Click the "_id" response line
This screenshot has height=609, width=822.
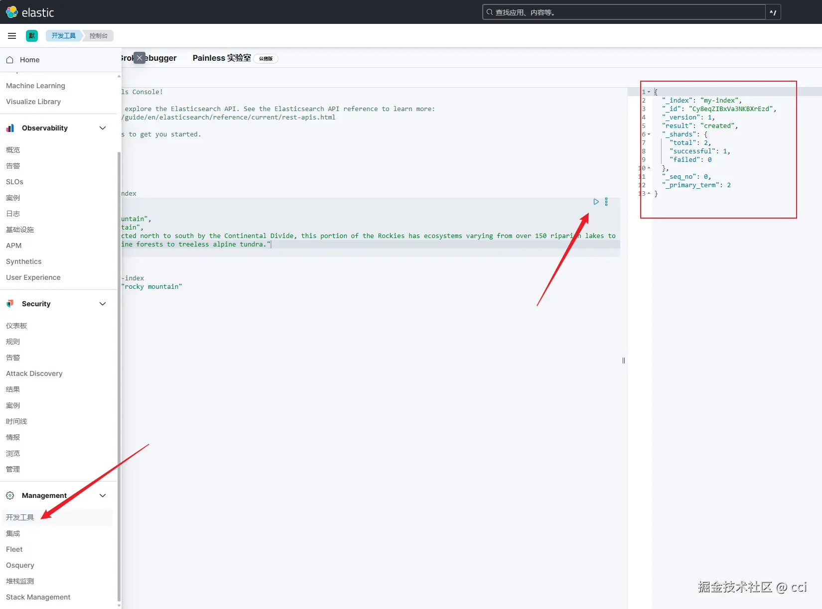click(719, 109)
